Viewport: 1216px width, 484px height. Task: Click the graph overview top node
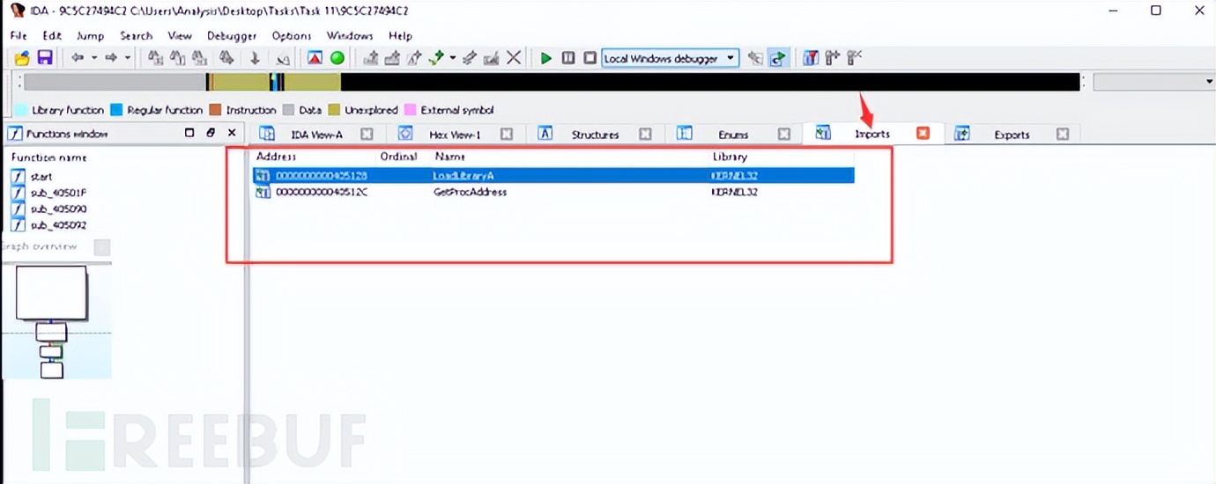[51, 292]
